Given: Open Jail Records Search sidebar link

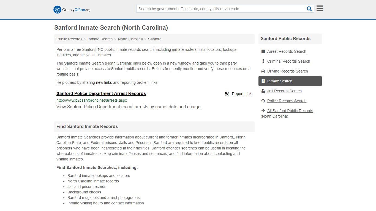Looking at the screenshot, I should pos(284,91).
